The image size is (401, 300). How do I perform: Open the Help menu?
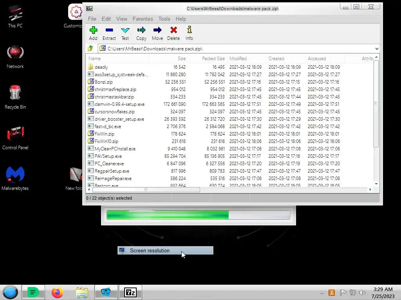pos(181,19)
